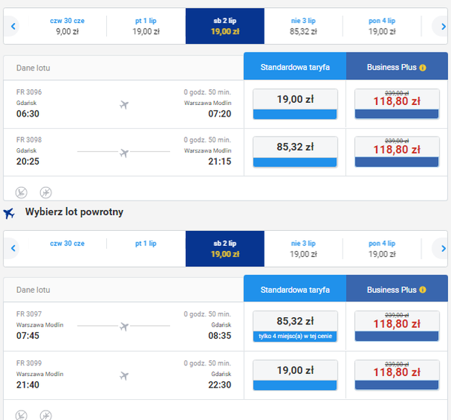Image resolution: width=451 pixels, height=420 pixels.
Task: Choose Business Plus 118,80 zł for FR 3099
Action: tap(396, 375)
